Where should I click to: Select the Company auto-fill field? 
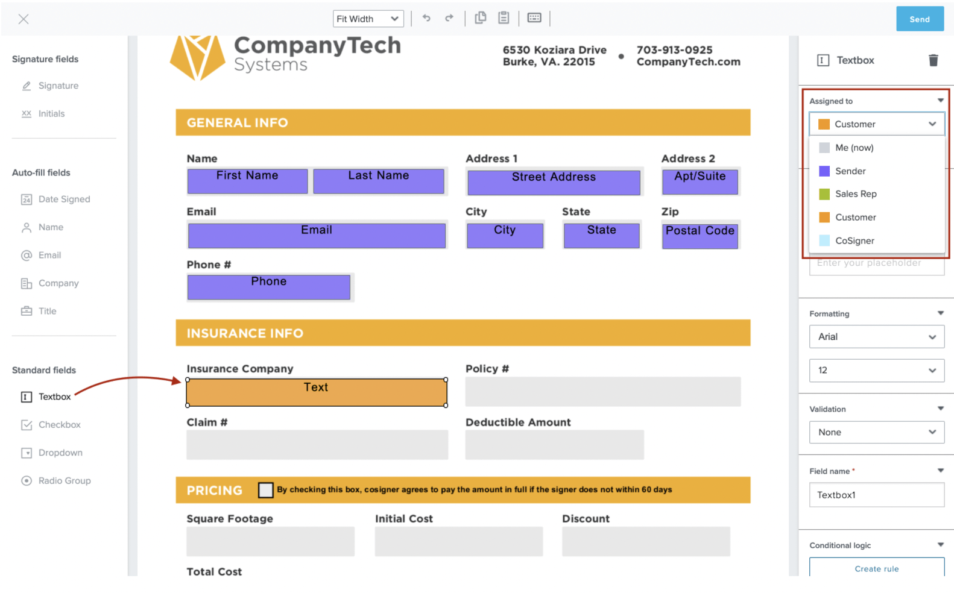[58, 283]
